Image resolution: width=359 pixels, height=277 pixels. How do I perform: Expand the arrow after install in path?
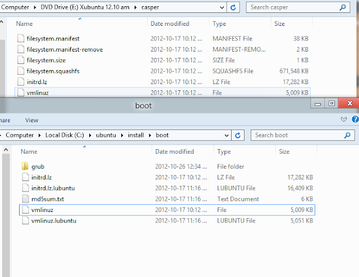click(x=150, y=135)
